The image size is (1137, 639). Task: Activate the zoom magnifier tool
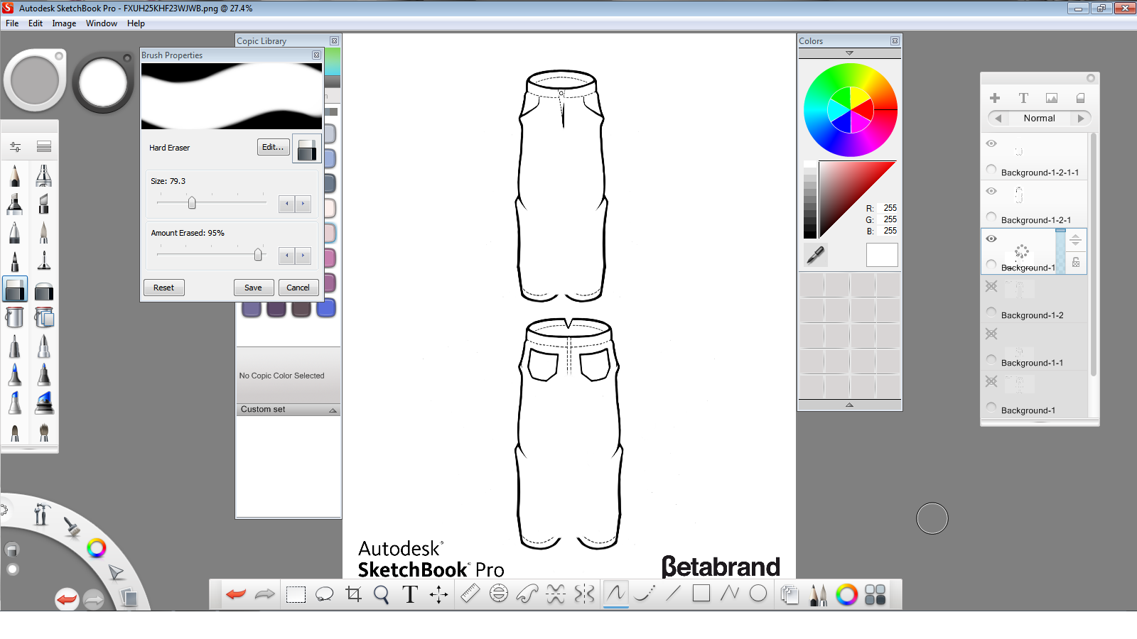382,594
